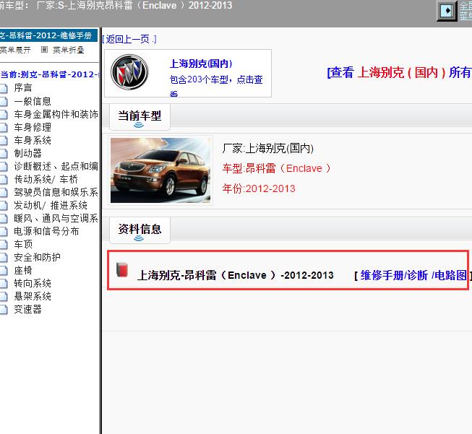The image size is (472, 434).
Task: Click the document icon beside 变速器
Action: (4, 310)
